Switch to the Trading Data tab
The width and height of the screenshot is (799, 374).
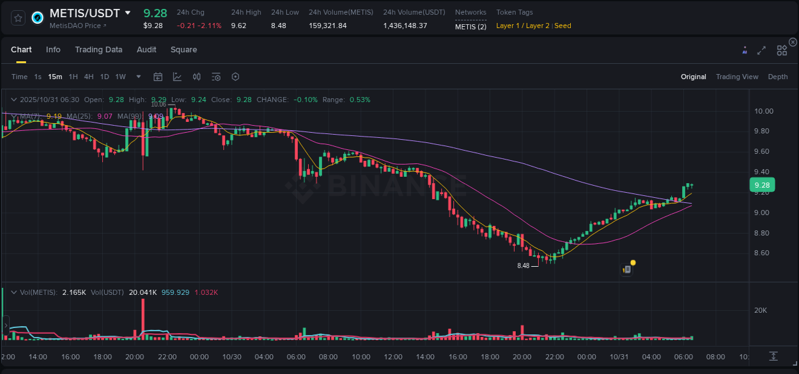[x=98, y=49]
